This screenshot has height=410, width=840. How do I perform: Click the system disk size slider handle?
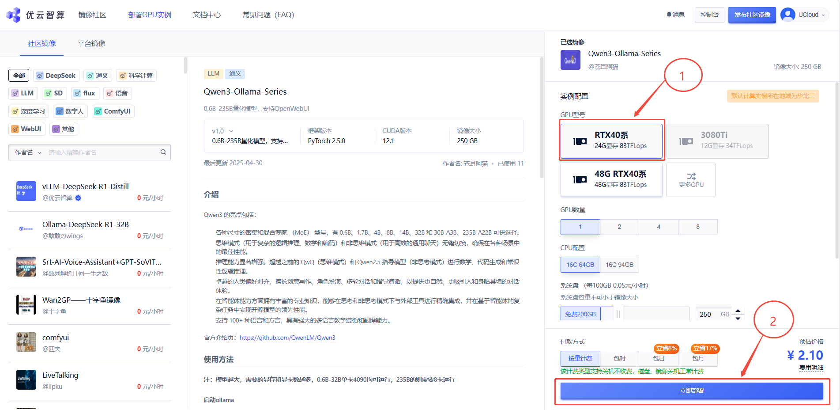[618, 314]
